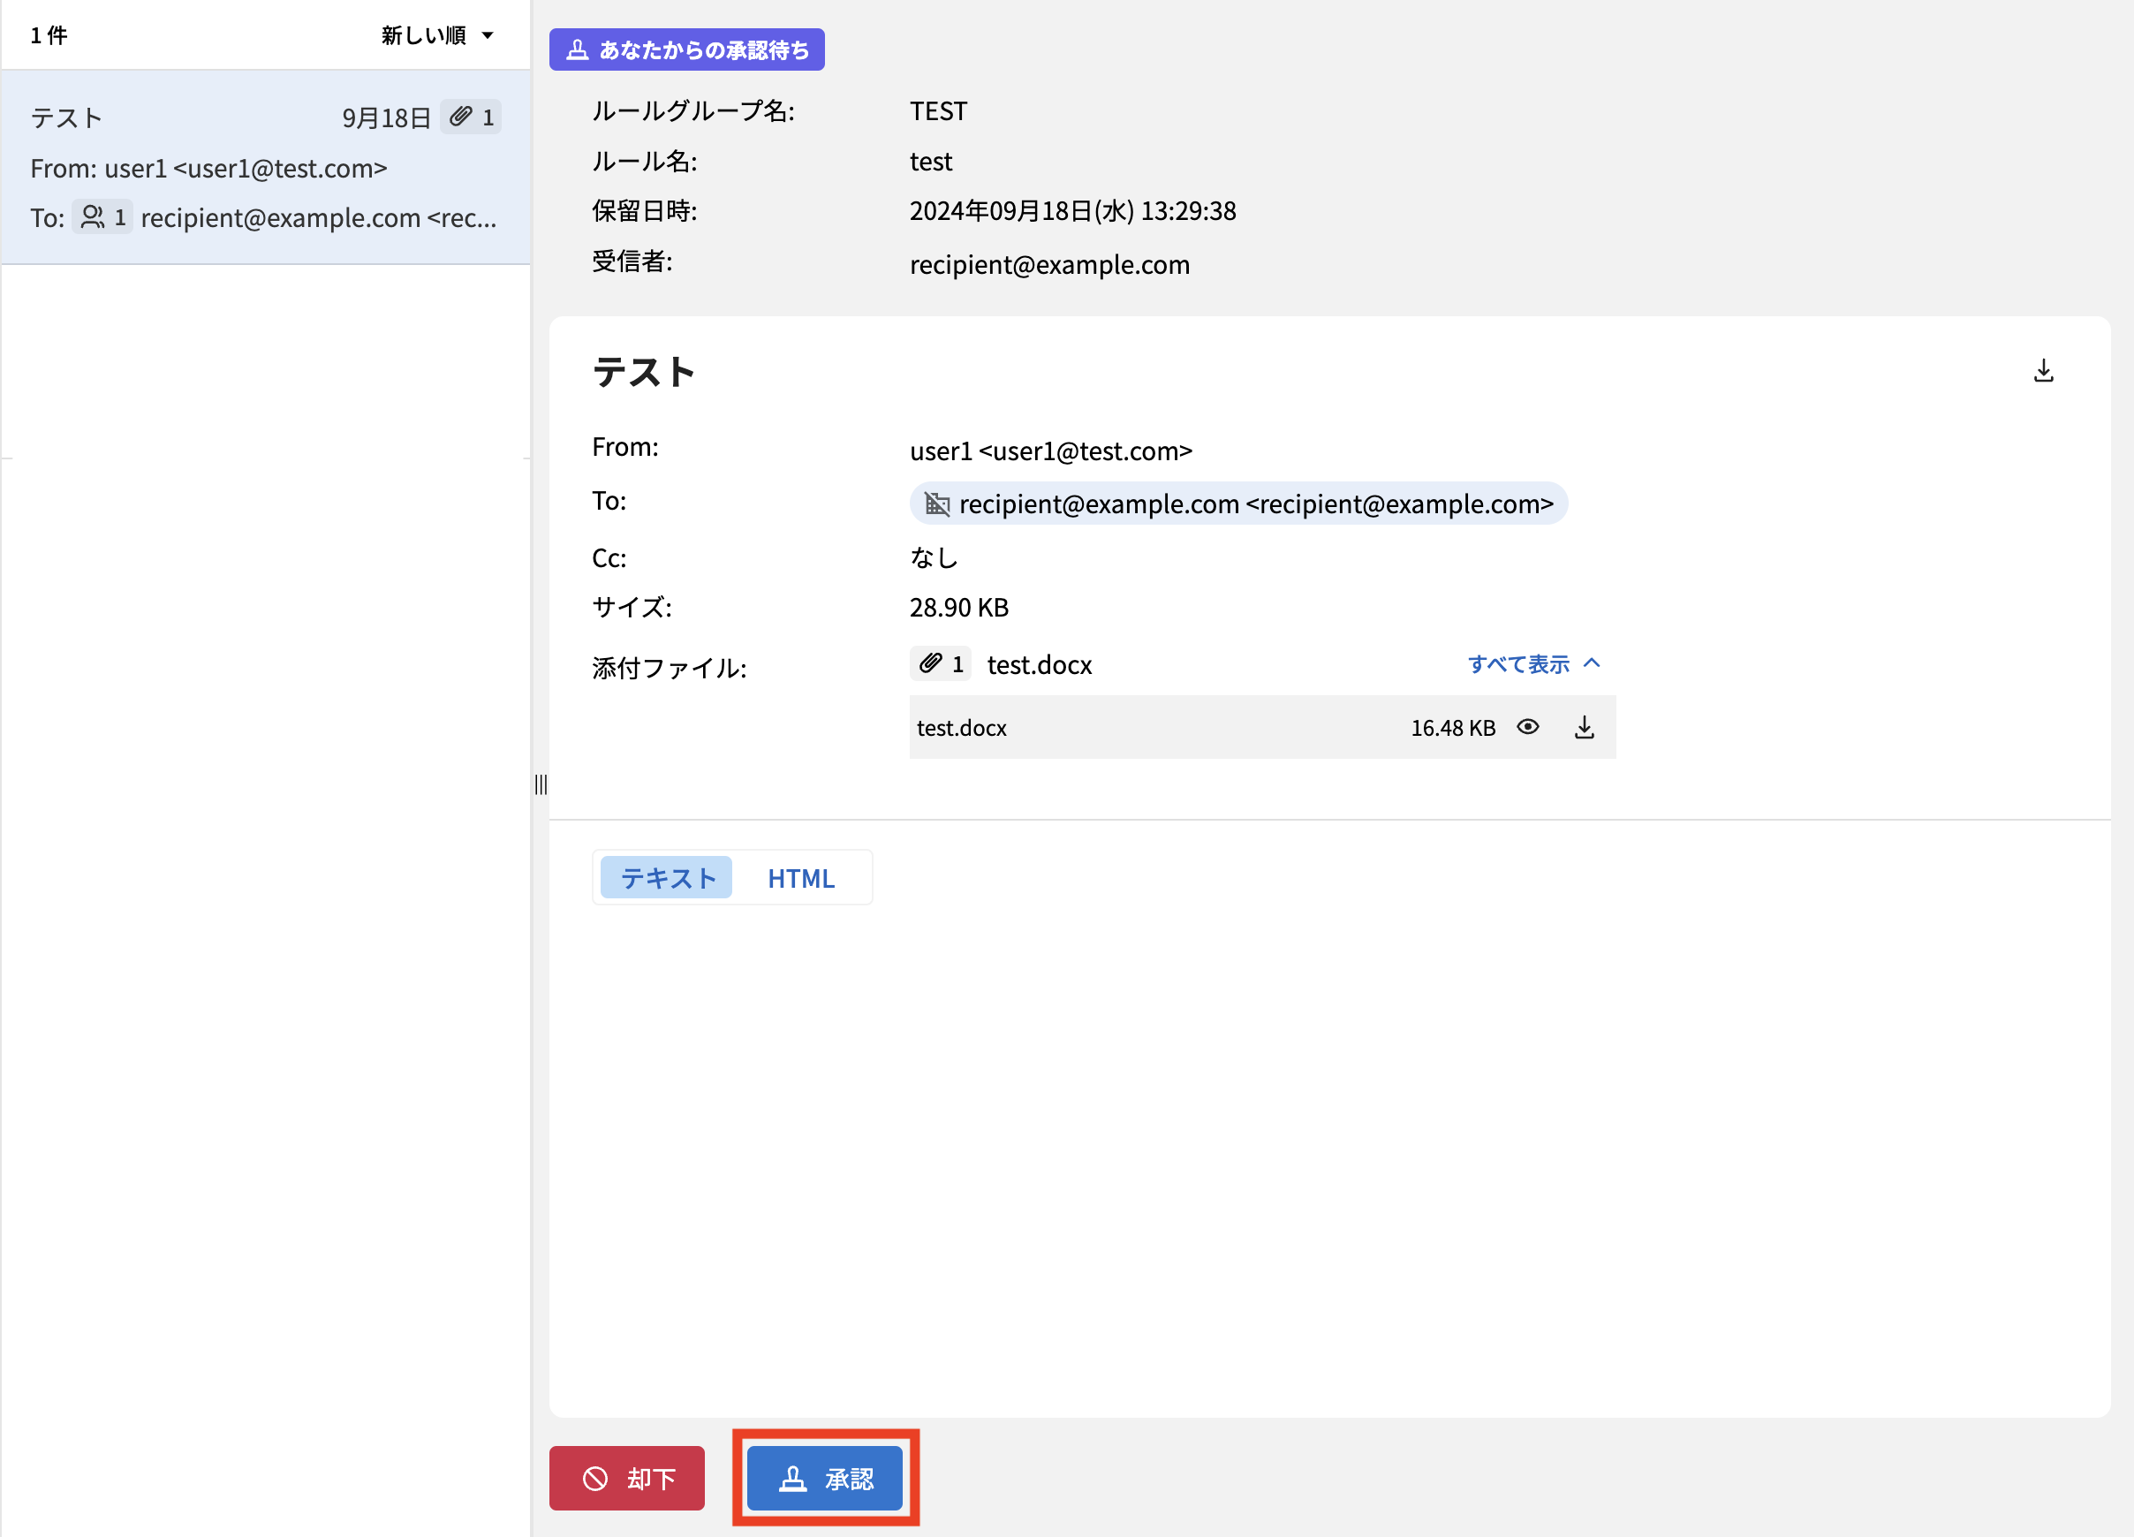The width and height of the screenshot is (2134, 1537).
Task: Click the paperclip attachment count in message header
Action: tap(941, 663)
